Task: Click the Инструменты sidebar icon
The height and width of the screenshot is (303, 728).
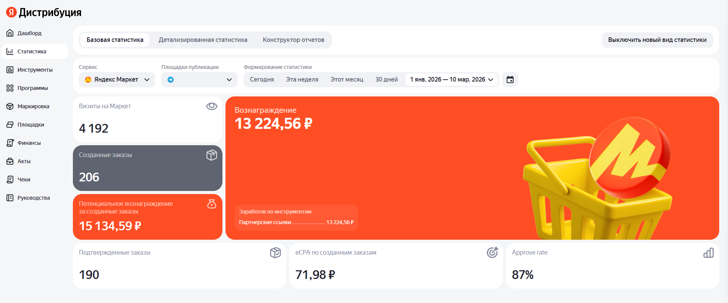Action: (x=10, y=70)
